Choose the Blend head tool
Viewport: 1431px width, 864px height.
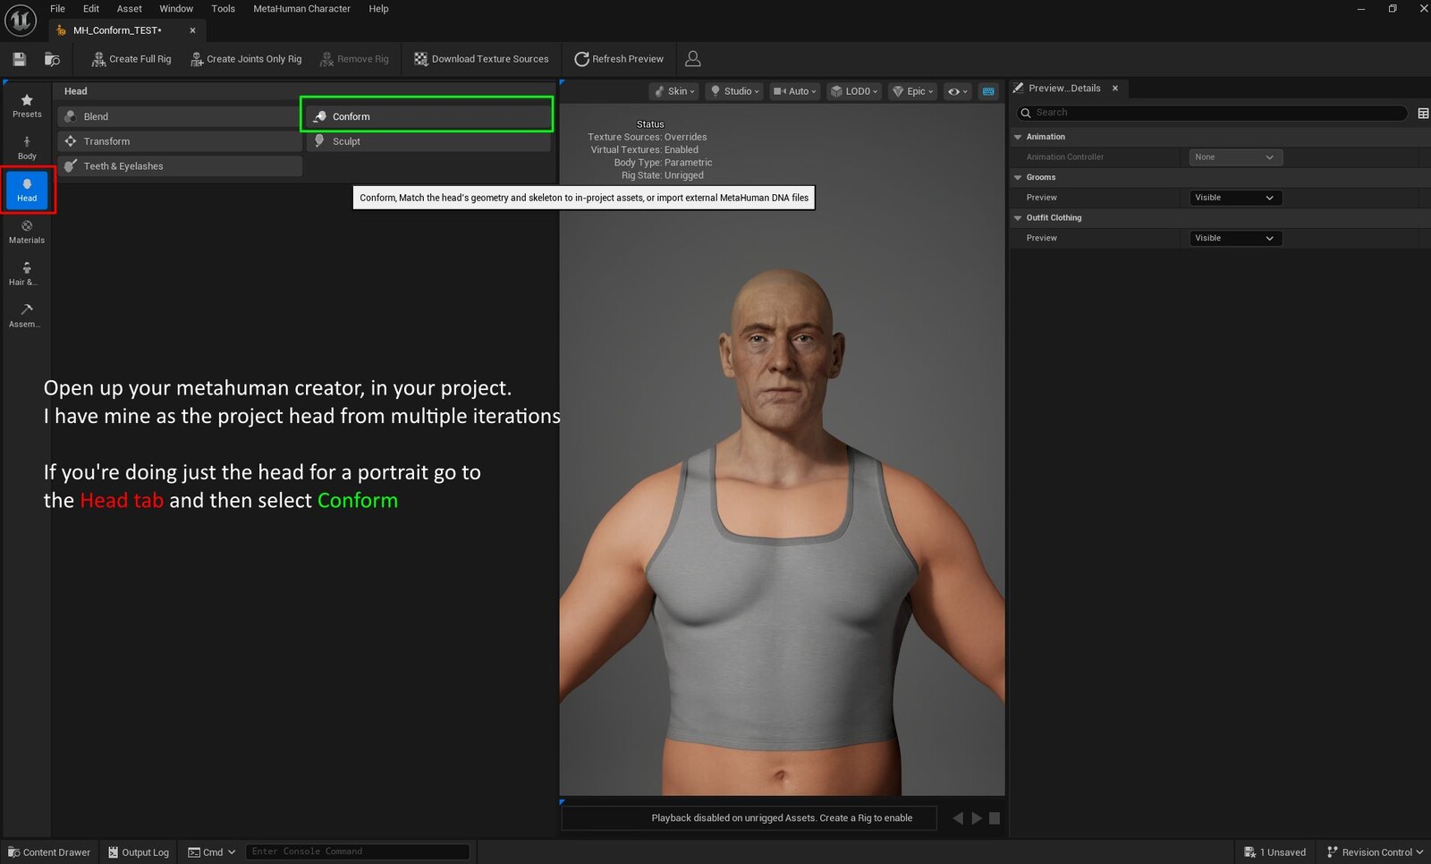click(x=180, y=116)
